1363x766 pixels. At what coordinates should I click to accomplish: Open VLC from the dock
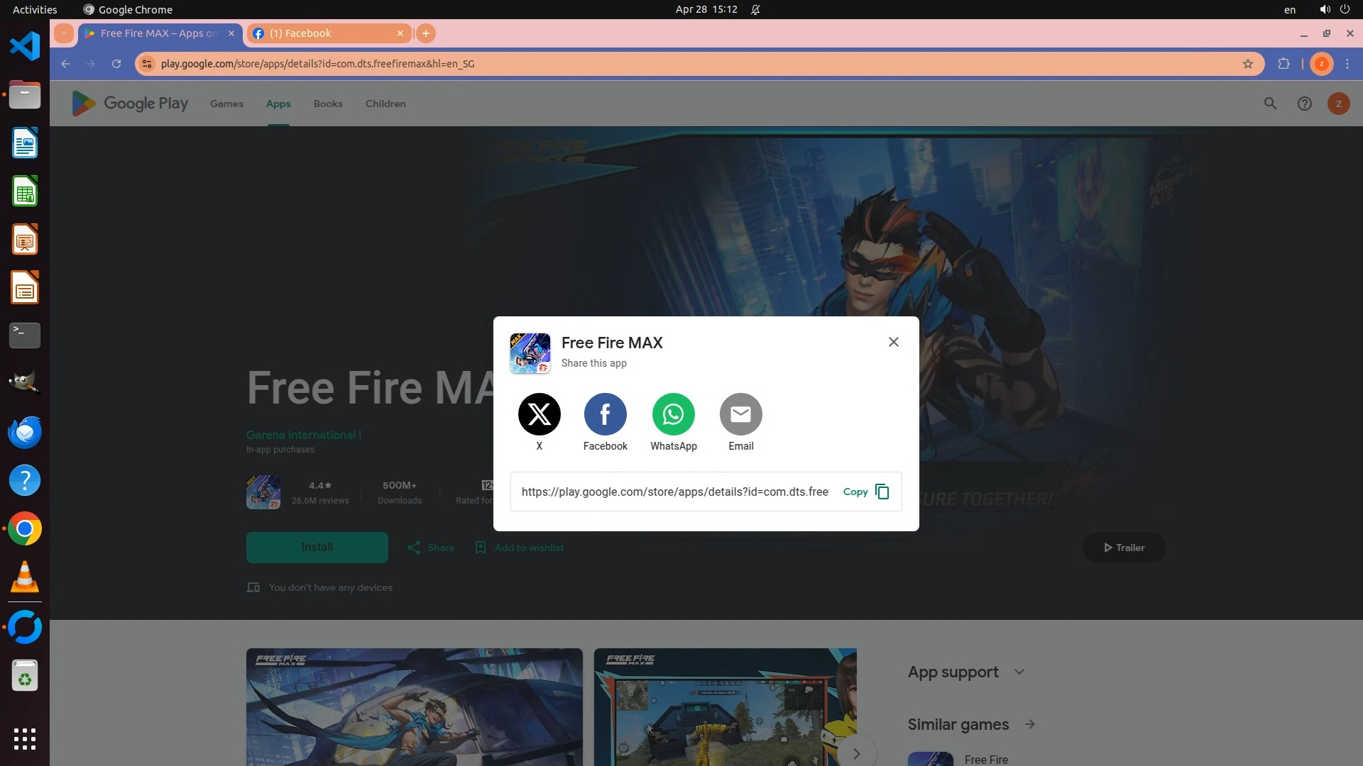[x=25, y=577]
